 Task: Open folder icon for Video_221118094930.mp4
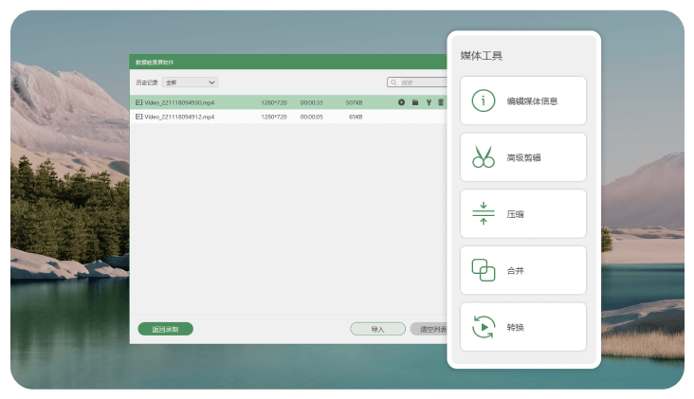click(x=415, y=102)
